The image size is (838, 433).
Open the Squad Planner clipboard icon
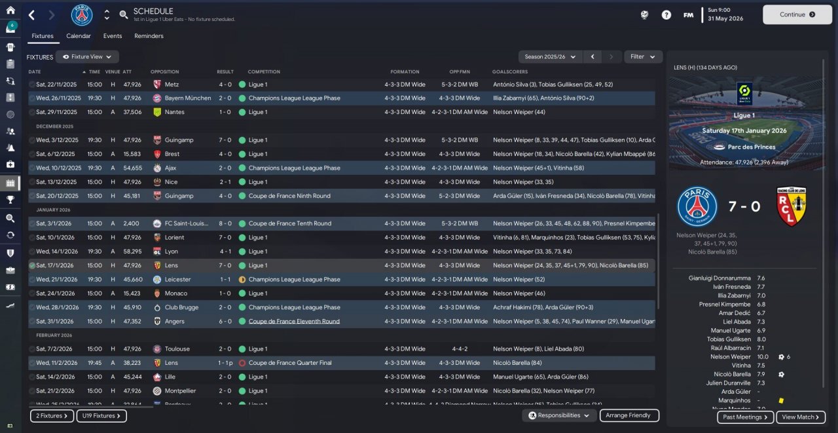click(x=10, y=64)
